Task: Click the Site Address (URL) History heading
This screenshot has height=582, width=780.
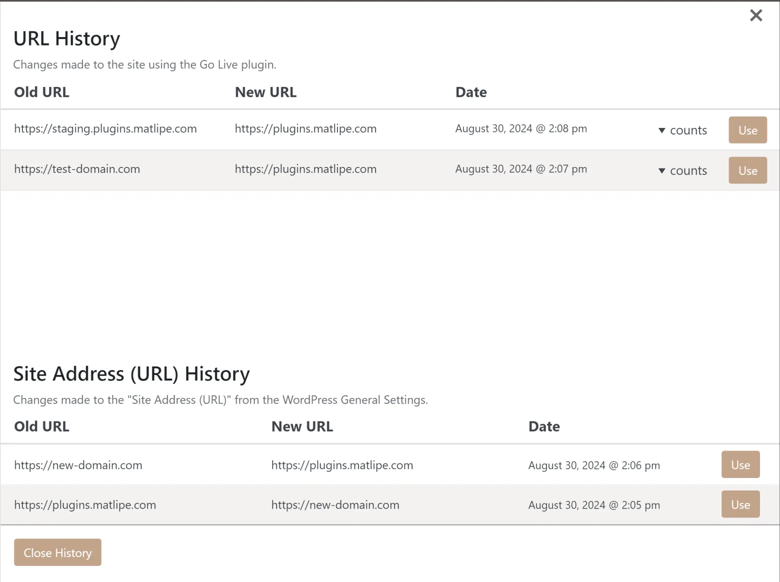Action: coord(131,374)
